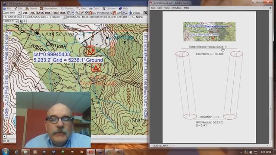Show hidden system tray icons
The width and height of the screenshot is (276, 155).
[x=241, y=152]
